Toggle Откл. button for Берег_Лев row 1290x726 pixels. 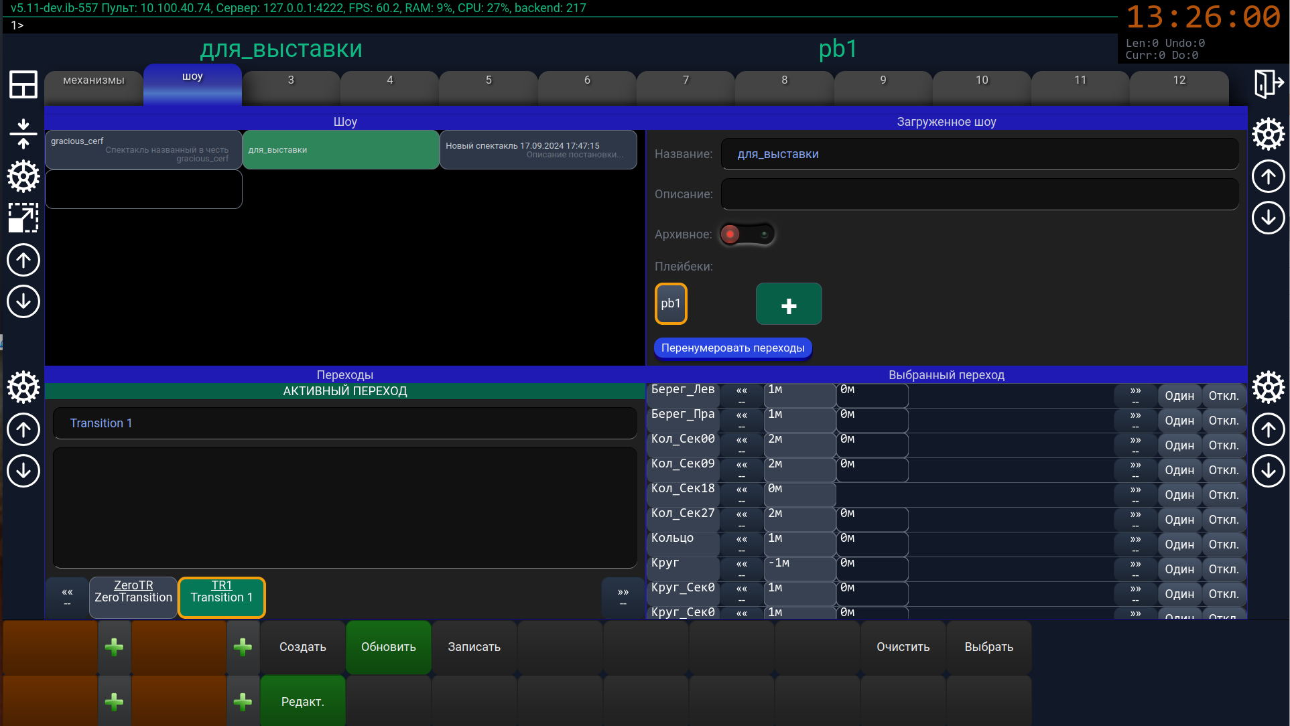pyautogui.click(x=1223, y=396)
